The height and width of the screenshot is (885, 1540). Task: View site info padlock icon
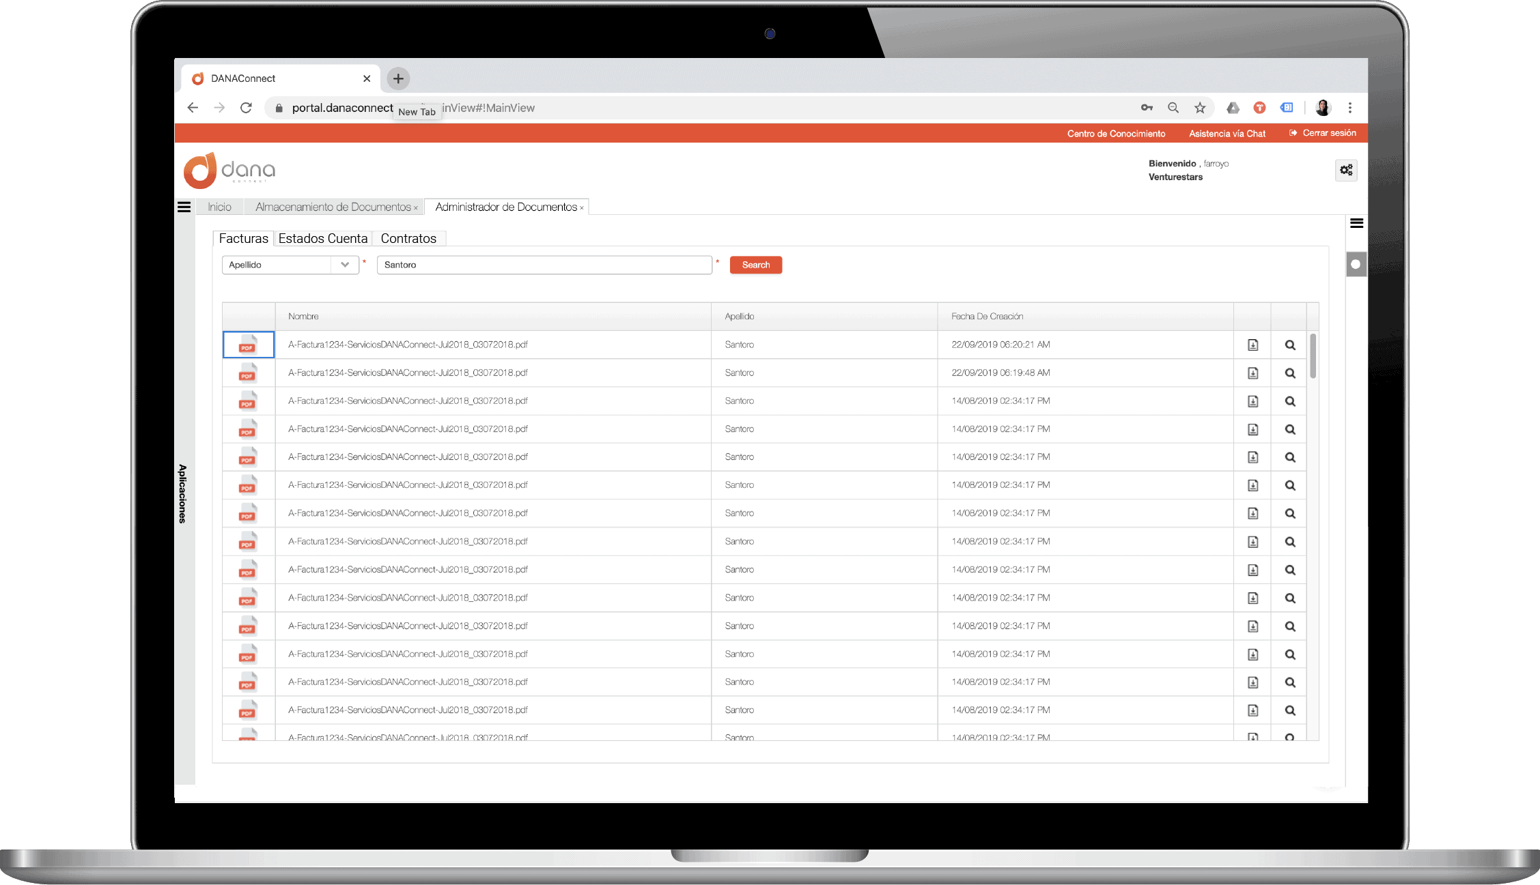(278, 108)
